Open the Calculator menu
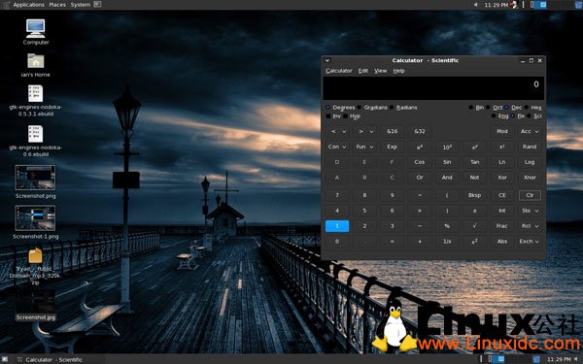 pyautogui.click(x=339, y=71)
